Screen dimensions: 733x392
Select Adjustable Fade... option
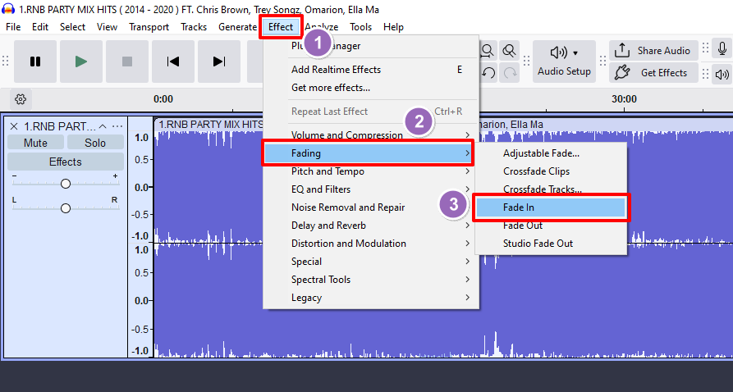click(551, 153)
